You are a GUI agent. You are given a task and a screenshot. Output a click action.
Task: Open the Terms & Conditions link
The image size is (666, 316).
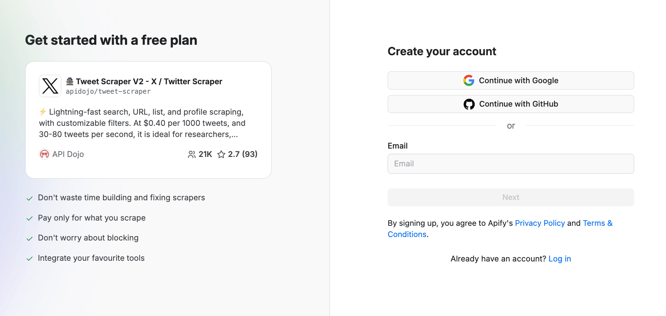(597, 223)
